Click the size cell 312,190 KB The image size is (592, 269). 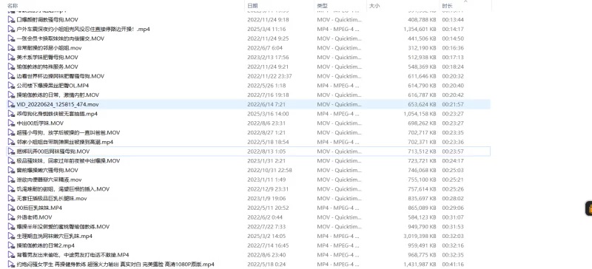422,48
